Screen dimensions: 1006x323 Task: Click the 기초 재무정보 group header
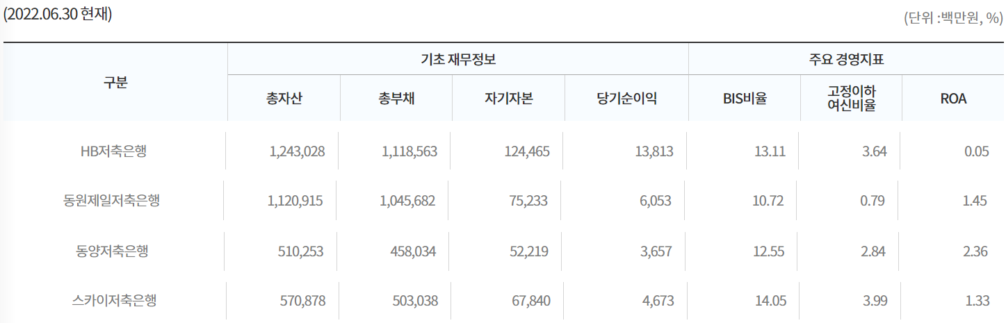458,59
